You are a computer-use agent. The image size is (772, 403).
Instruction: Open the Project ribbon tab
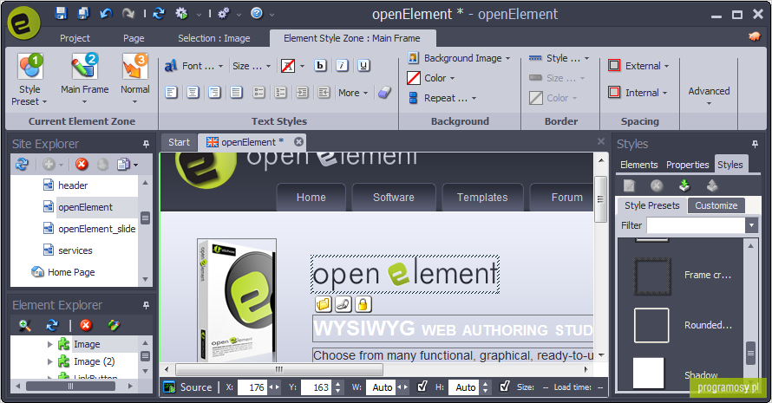[75, 38]
